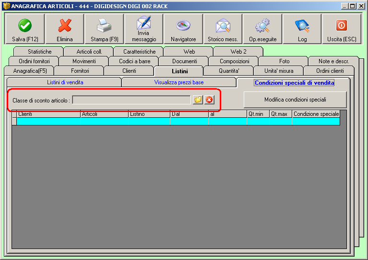The width and height of the screenshot is (368, 260).
Task: Minimize the Anagrafica Articoli window
Action: (x=344, y=6)
